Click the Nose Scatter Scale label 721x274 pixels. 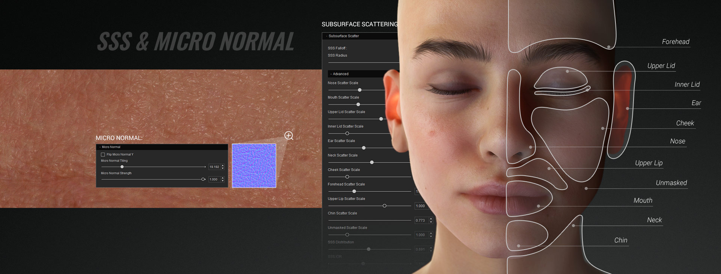343,83
